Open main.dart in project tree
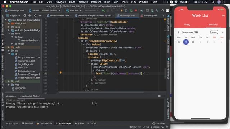 coord(23,68)
